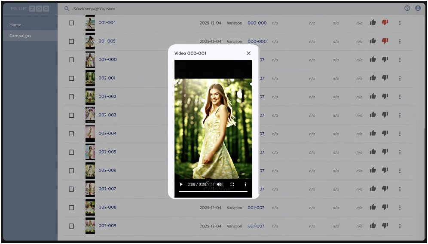Check the box next to 002-002

coord(71,97)
